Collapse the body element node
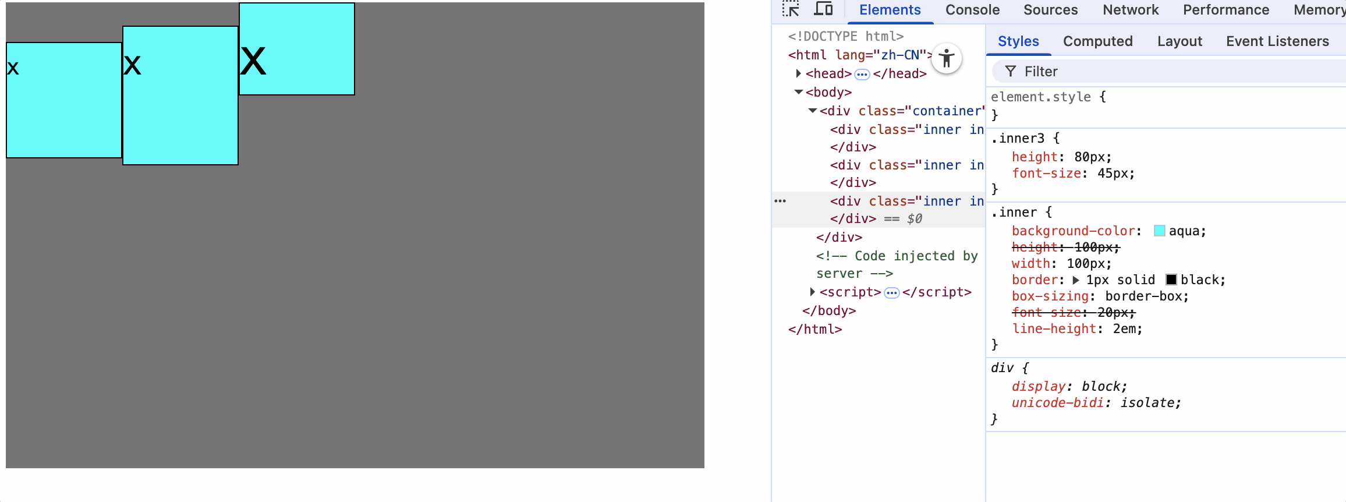Viewport: 1346px width, 502px height. tap(799, 92)
